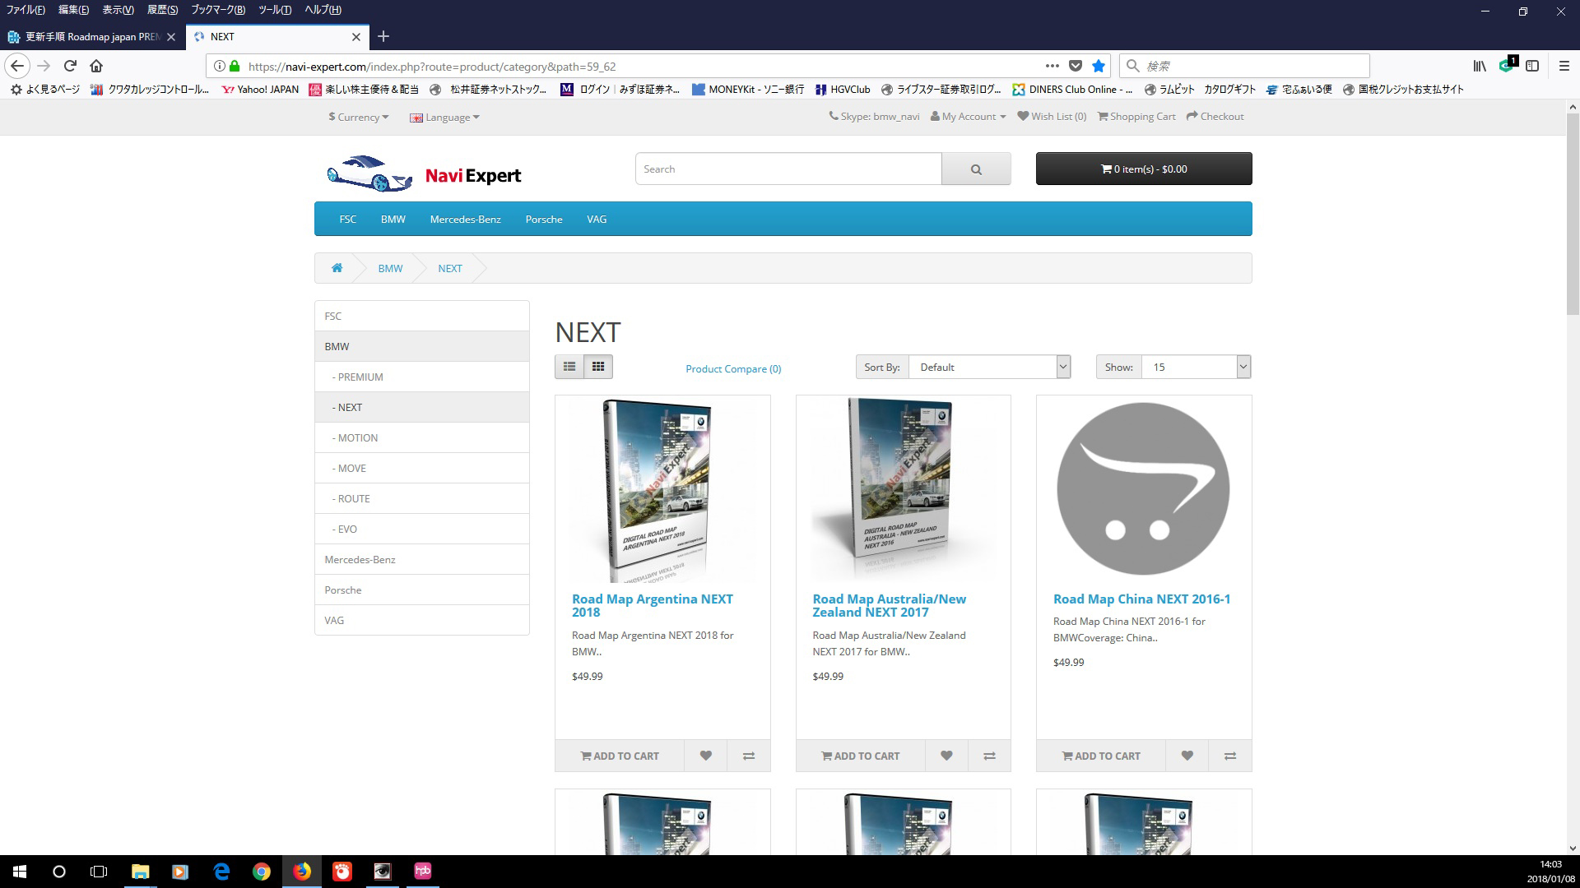Select VAG in the blue navigation bar
This screenshot has height=888, width=1580.
[x=597, y=219]
